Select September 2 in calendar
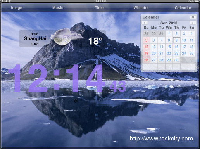Screen dimensions: 200x149 pyautogui.click(x=176, y=34)
